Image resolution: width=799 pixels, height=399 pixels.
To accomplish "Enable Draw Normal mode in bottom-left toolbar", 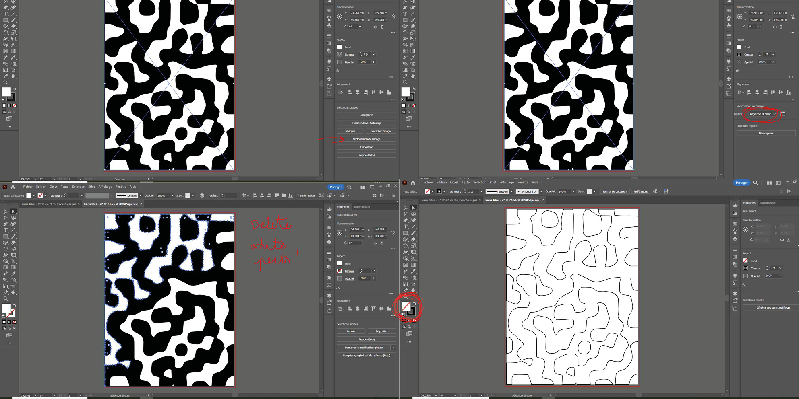I will click(4, 328).
